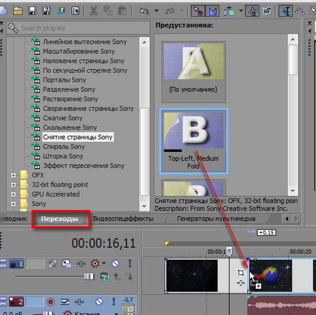Open Track Motion on video track 1
Screen dimensions: 316x315
point(66,263)
